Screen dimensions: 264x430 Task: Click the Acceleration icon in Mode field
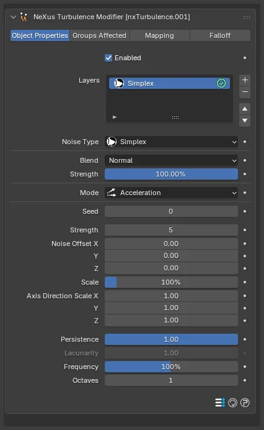coord(112,193)
